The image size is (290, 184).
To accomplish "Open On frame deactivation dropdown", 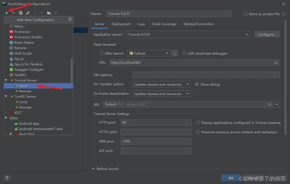I will 161,94.
